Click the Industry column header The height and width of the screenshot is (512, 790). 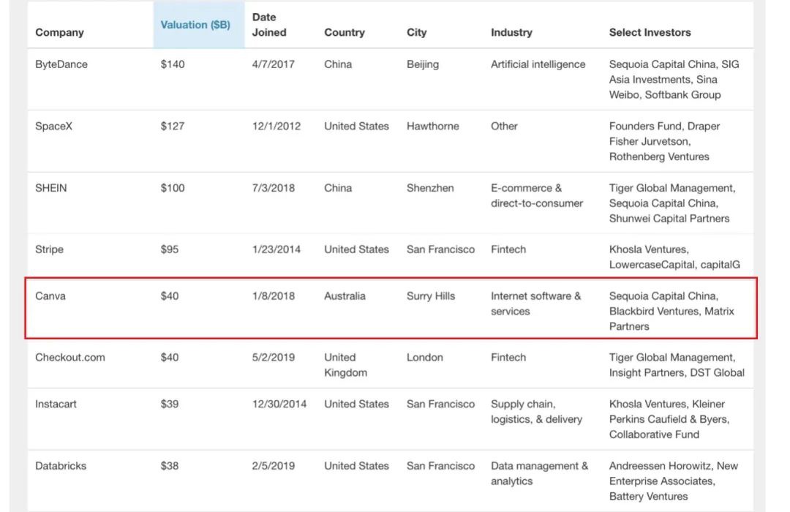coord(511,32)
